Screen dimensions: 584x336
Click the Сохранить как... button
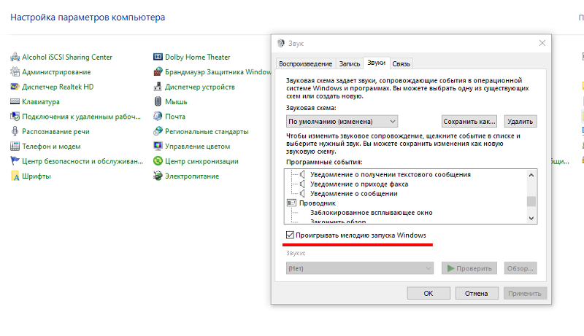469,122
